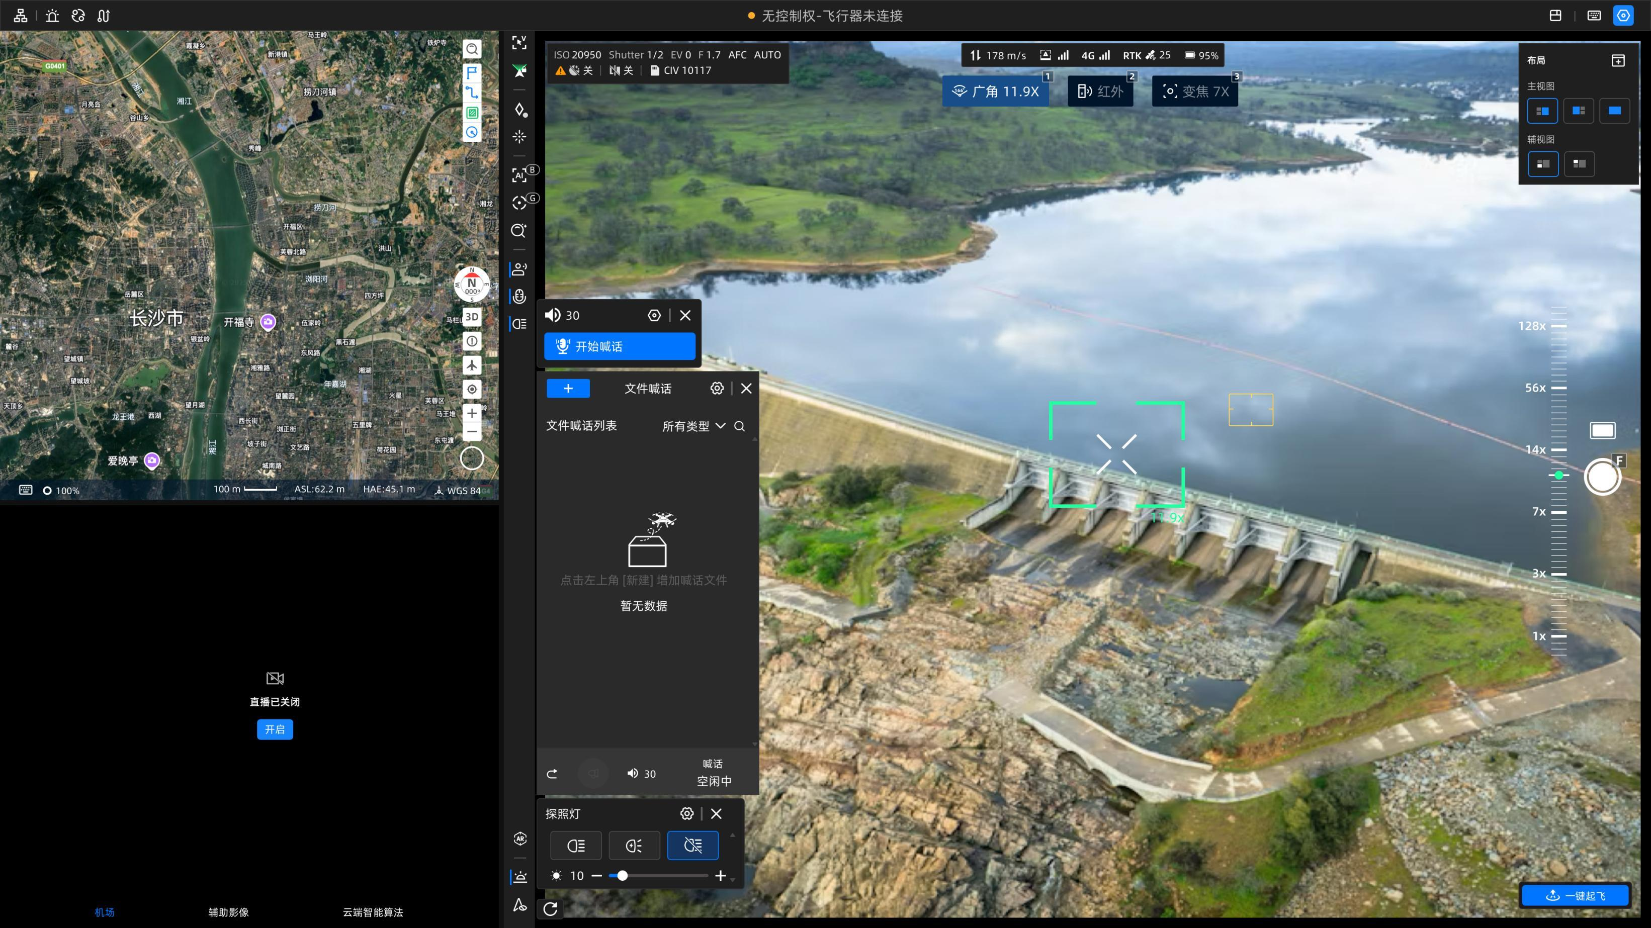The width and height of the screenshot is (1651, 928).
Task: Select the route line drawing tool
Action: point(472,92)
